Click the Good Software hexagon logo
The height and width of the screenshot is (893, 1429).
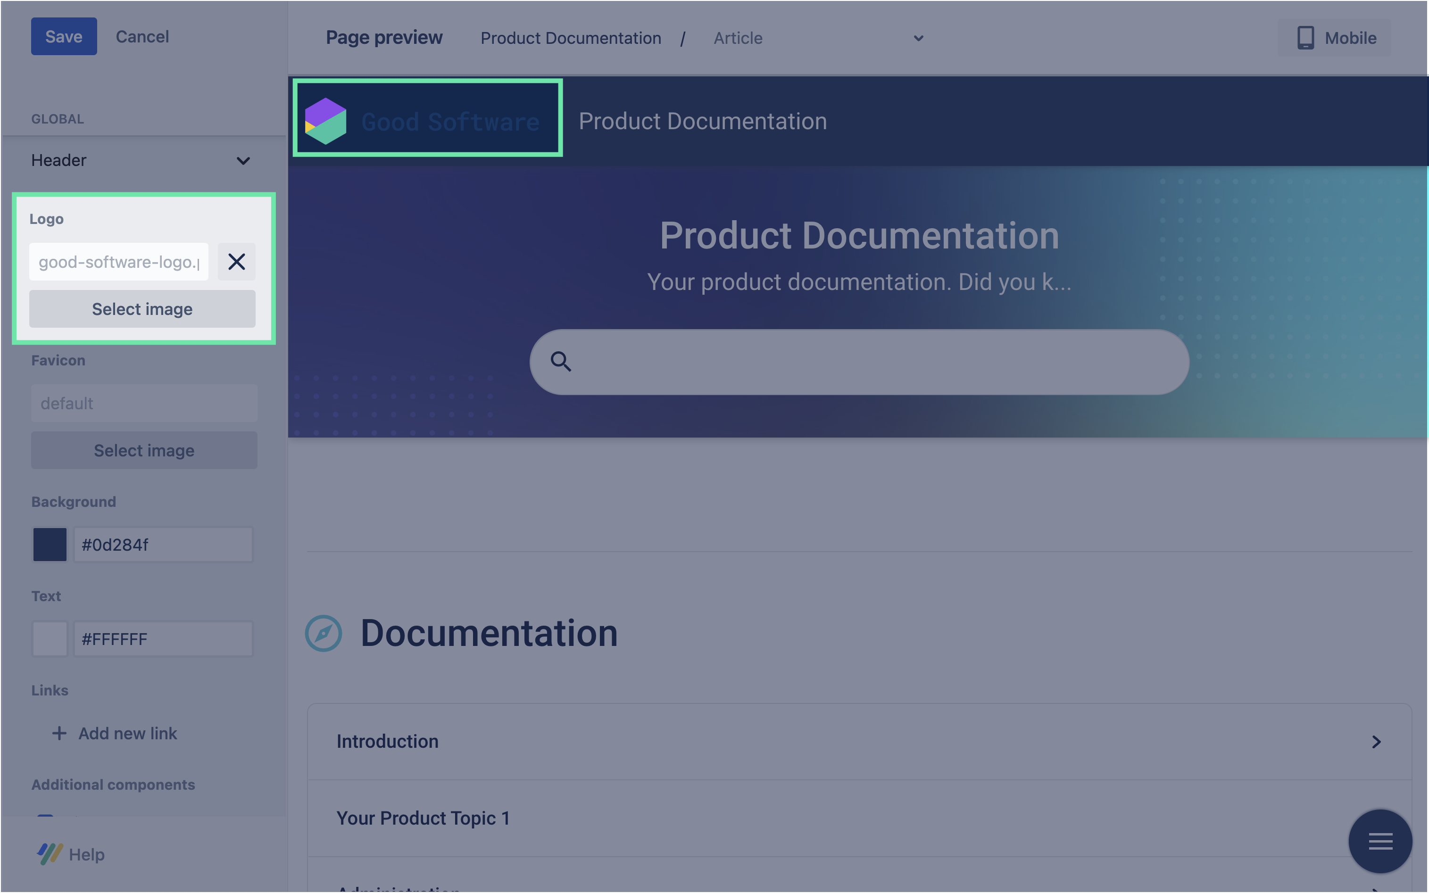pos(325,121)
